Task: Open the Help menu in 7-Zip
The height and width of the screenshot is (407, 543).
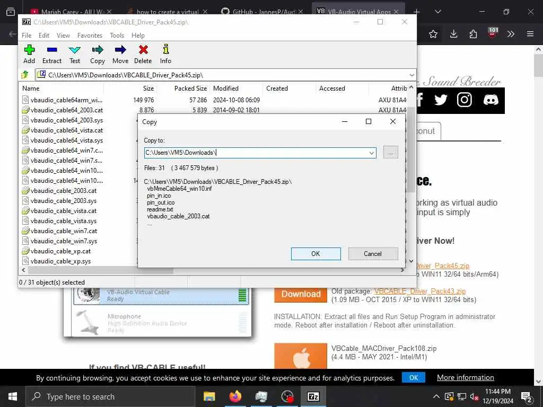Action: 138,36
